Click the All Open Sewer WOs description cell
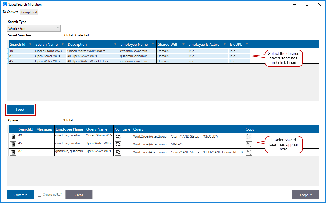Image resolution: width=326 pixels, height=203 pixels. (x=93, y=56)
